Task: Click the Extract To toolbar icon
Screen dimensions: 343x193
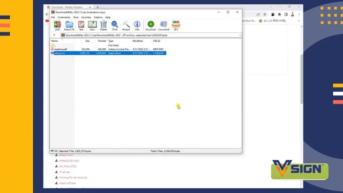Action: (x=69, y=26)
